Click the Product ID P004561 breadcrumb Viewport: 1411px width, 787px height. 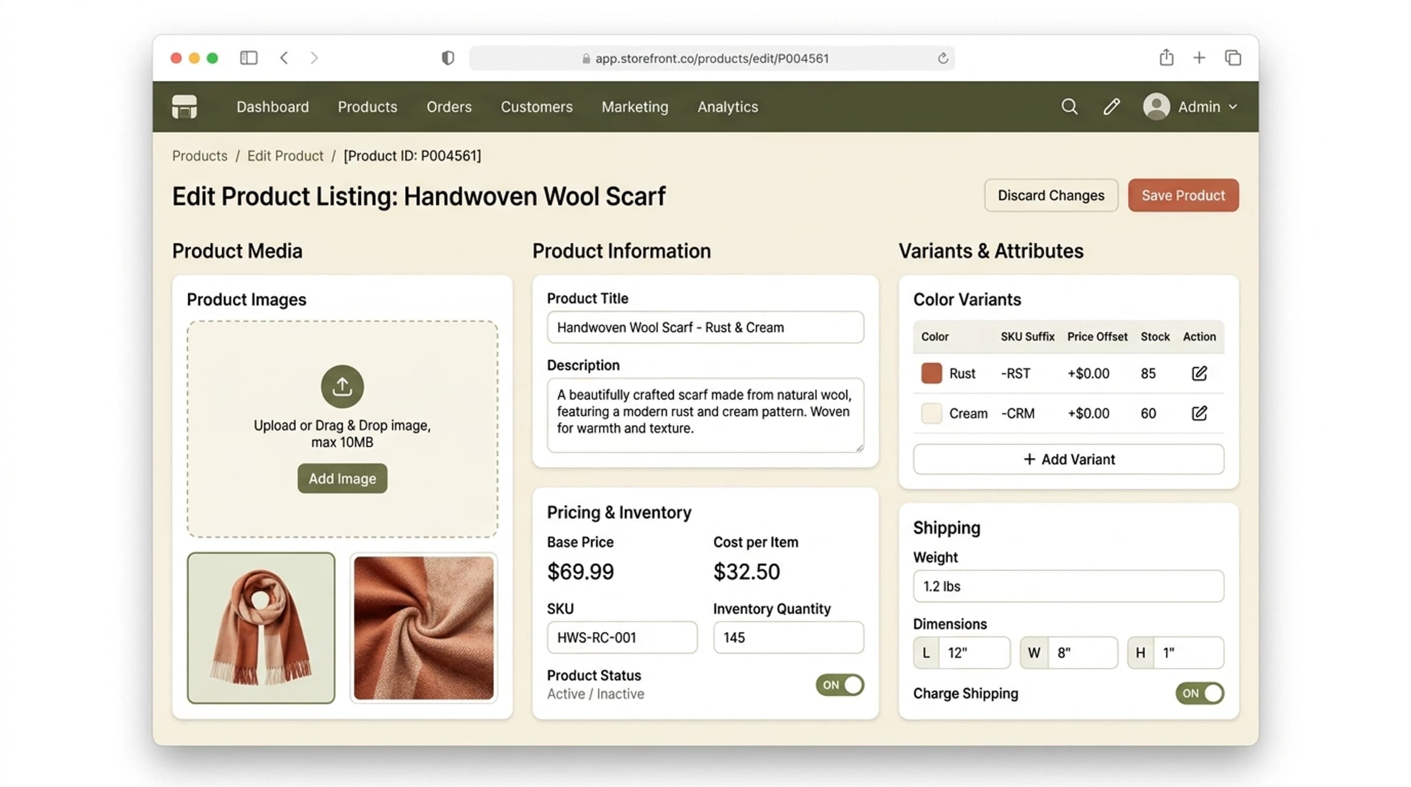pos(412,156)
